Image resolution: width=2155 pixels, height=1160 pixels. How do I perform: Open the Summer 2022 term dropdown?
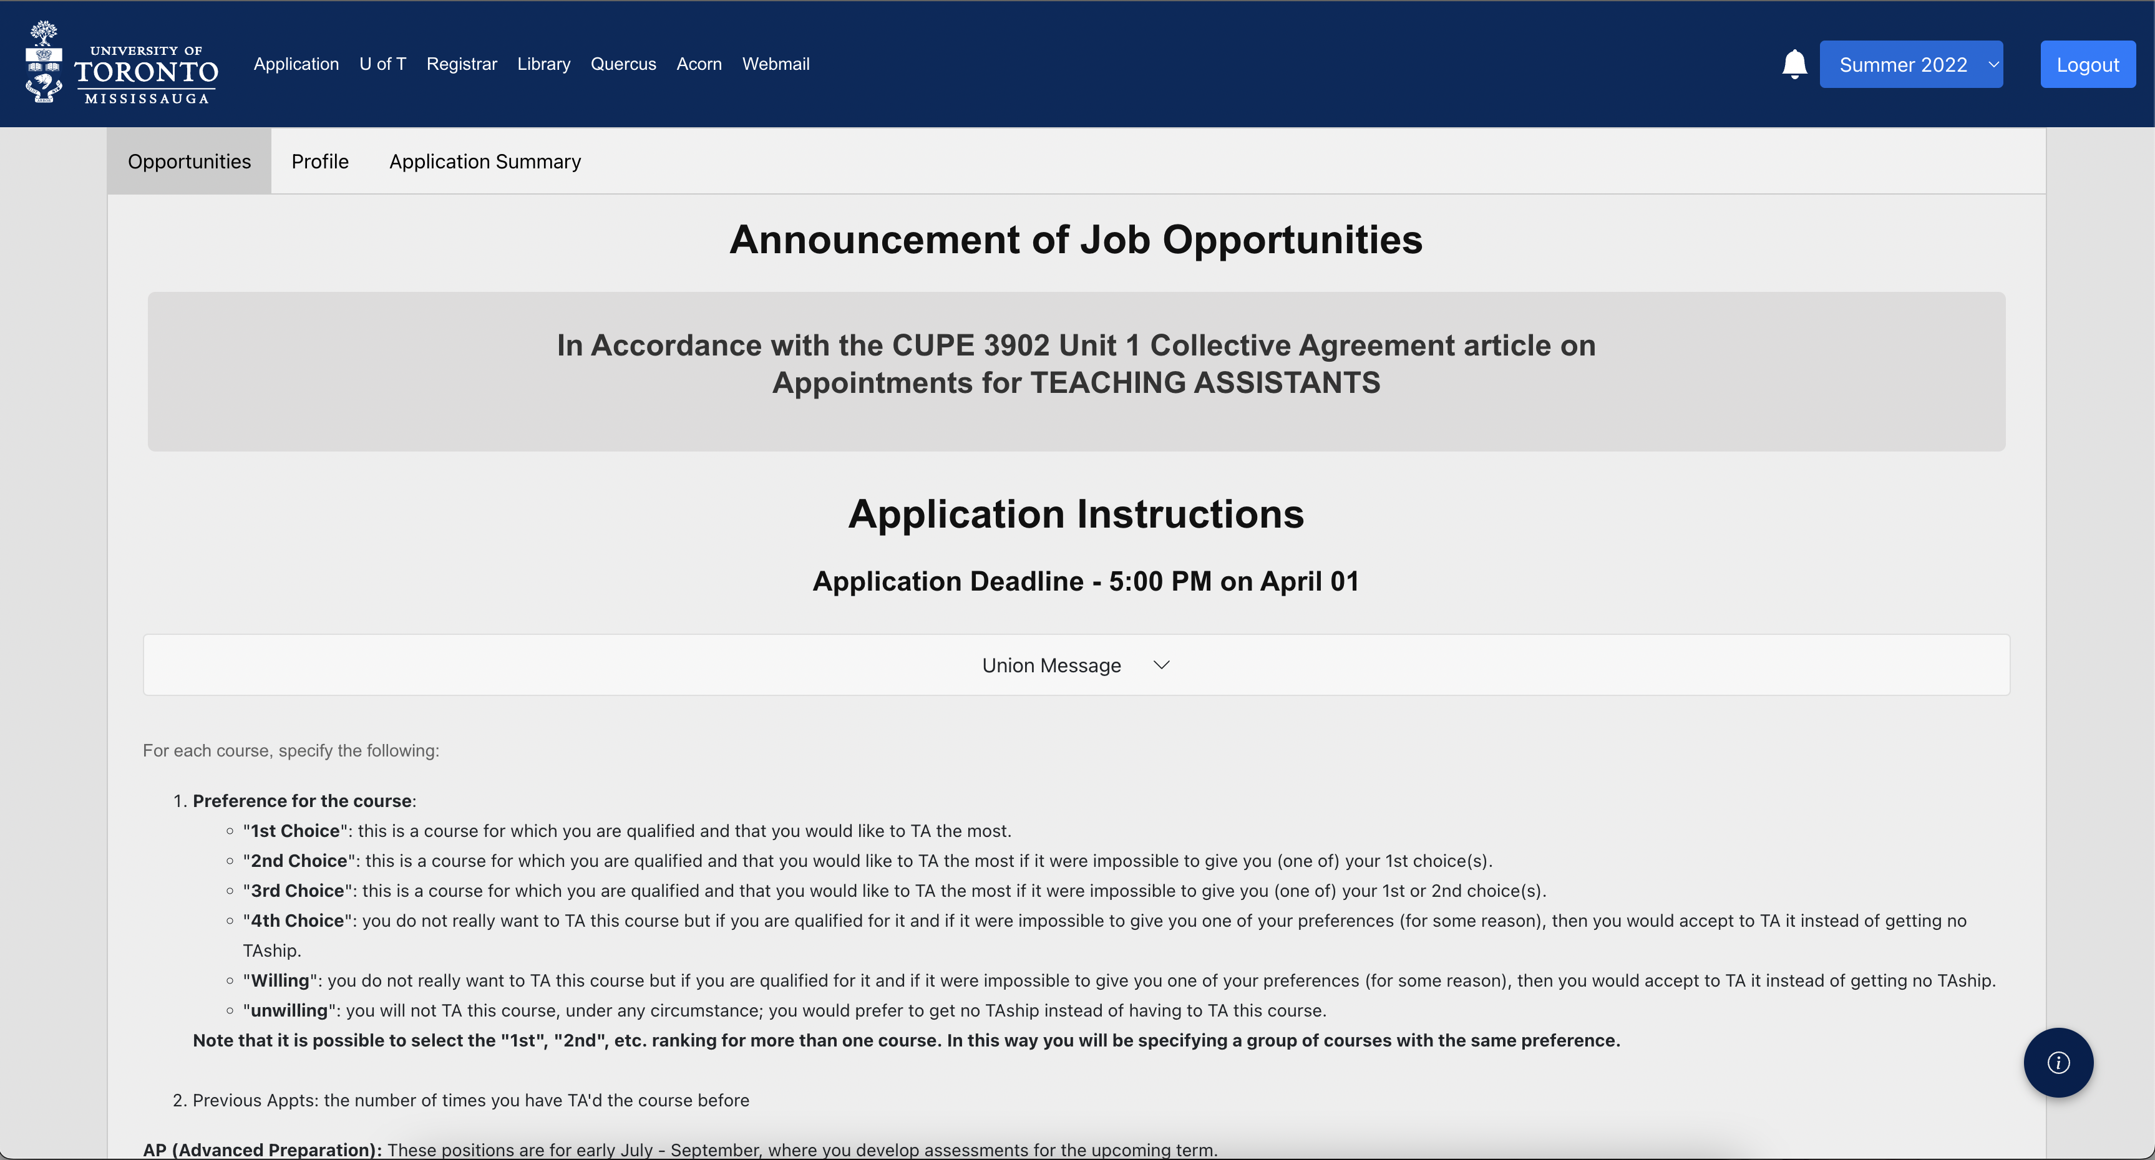point(1912,64)
